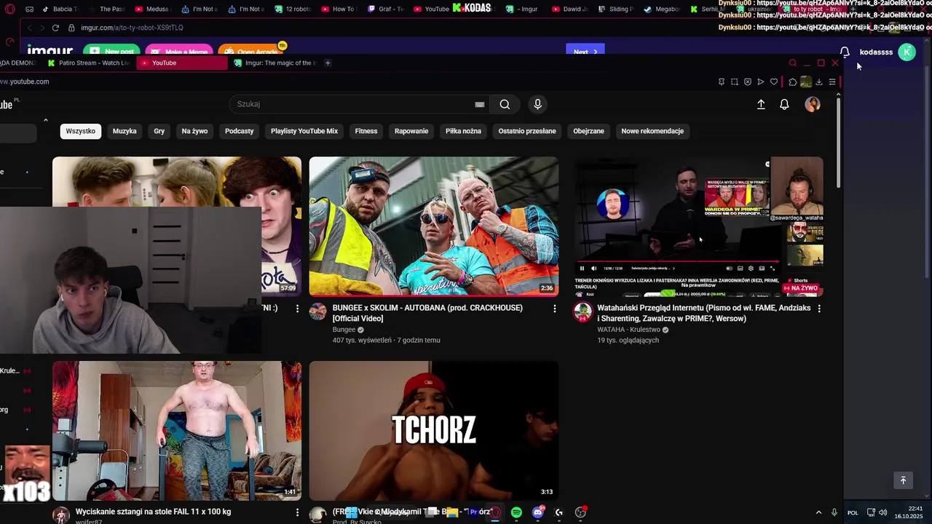Open more options for BUNGEE x SKOLIM video

coord(554,309)
